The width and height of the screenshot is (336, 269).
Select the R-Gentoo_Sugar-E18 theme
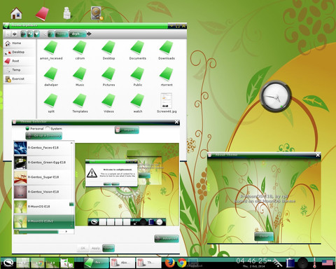point(43,177)
